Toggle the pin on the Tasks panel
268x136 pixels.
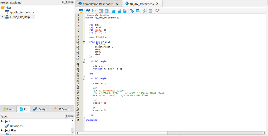[66, 116]
